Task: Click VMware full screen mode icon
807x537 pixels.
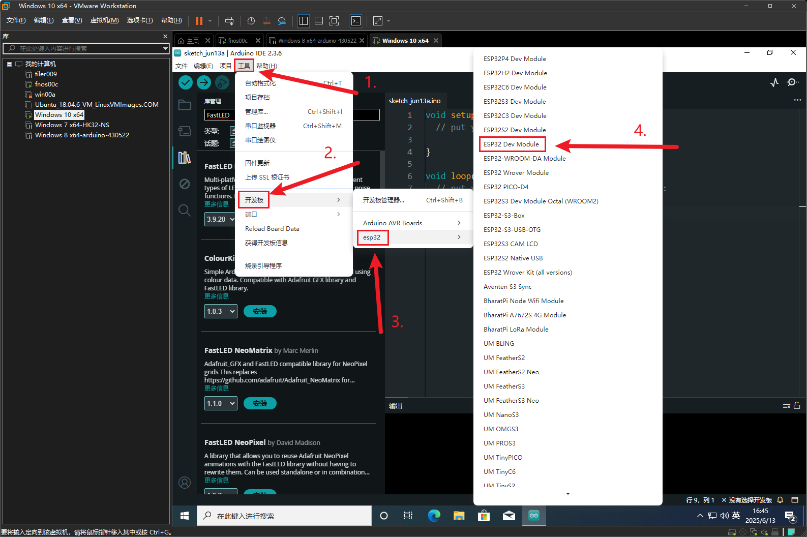Action: [x=334, y=21]
